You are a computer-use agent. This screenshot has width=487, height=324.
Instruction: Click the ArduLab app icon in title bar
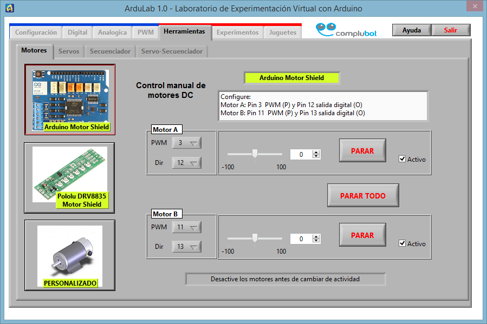pos(9,8)
